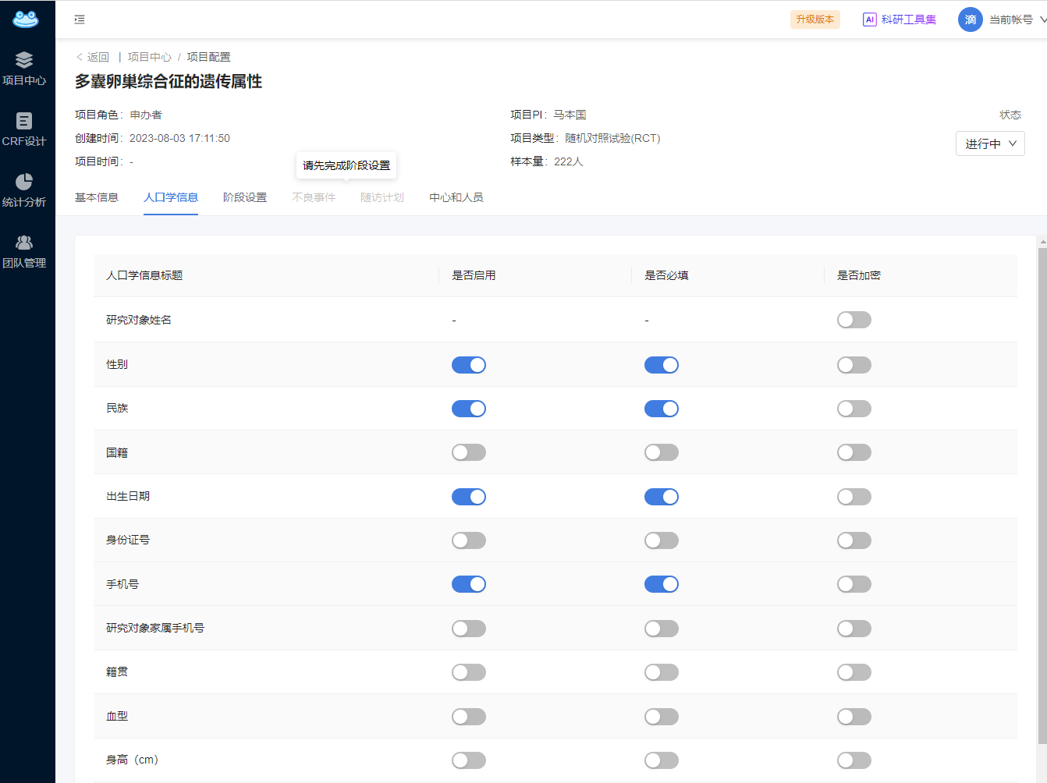Open the 进行中 status dropdown
Viewport: 1047px width, 783px height.
click(989, 143)
